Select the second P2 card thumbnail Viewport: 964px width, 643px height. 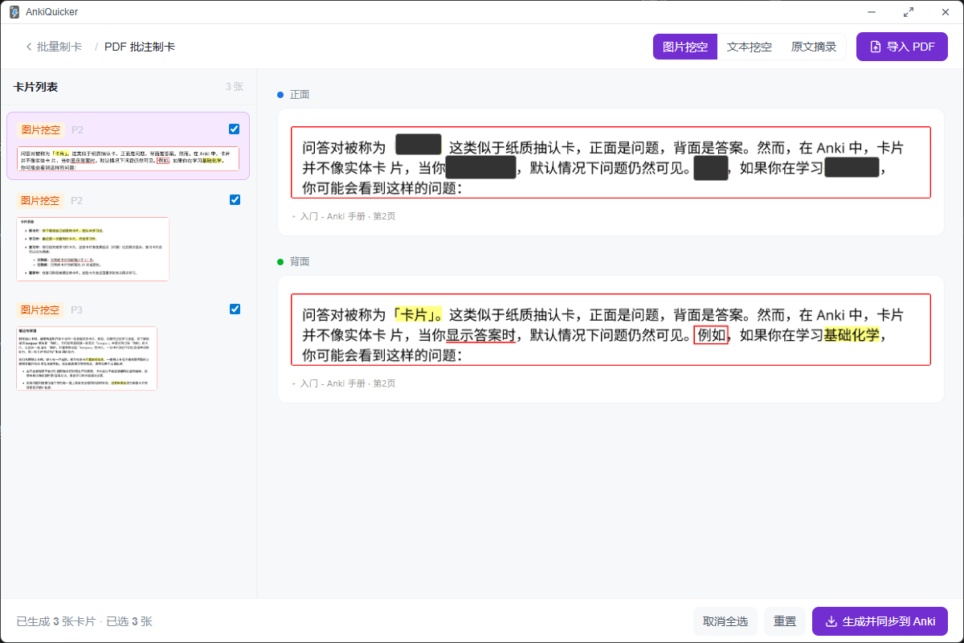pyautogui.click(x=92, y=249)
